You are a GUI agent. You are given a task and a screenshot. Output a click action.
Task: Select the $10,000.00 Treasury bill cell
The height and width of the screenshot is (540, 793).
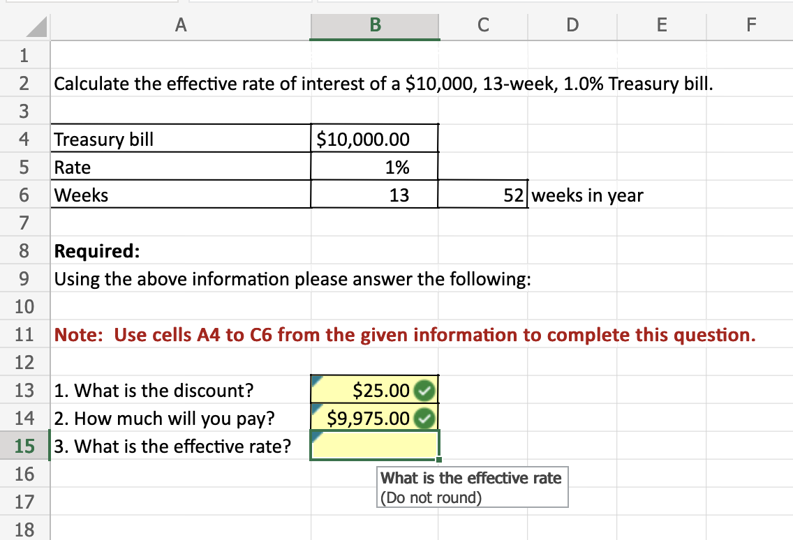click(x=373, y=139)
